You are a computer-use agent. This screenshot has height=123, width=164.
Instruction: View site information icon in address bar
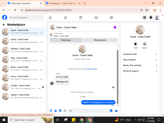22,10
